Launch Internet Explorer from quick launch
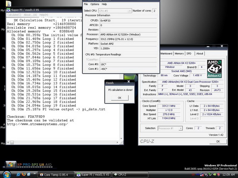The width and height of the screenshot is (238, 178). pos(18,174)
